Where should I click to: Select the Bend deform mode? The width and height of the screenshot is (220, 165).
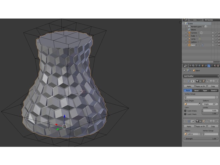point(197,90)
